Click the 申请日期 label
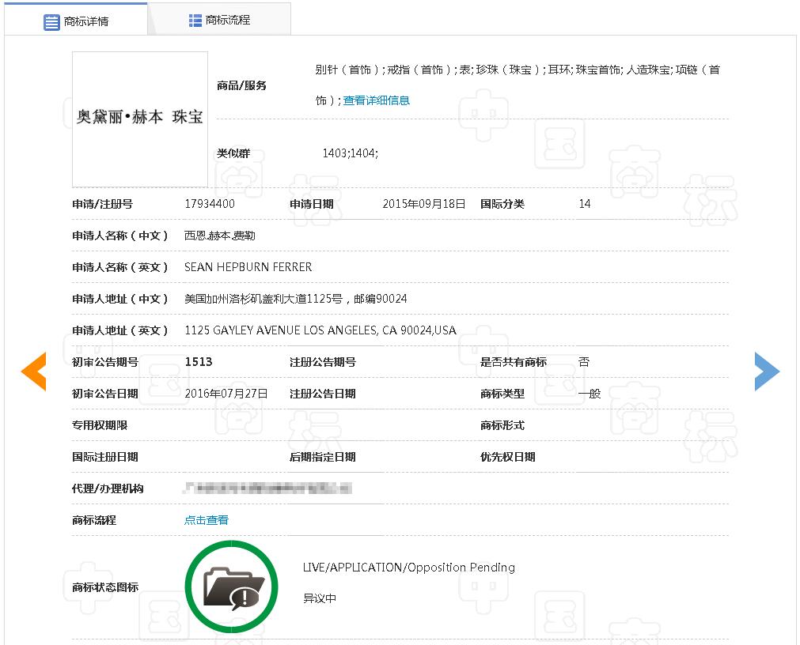The height and width of the screenshot is (645, 800). (311, 204)
